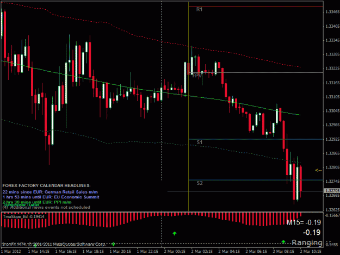Click the 1.33405 price axis label
The height and width of the screenshot is (255, 340).
tap(332, 26)
